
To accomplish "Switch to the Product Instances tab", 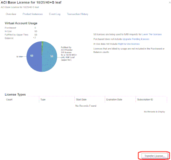I will [32, 14].
